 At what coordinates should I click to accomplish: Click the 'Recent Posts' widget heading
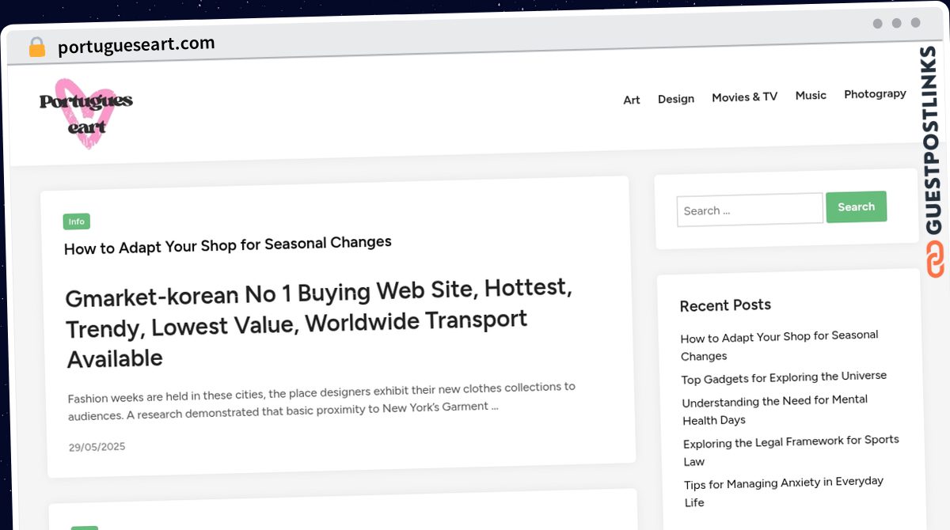[x=725, y=305]
